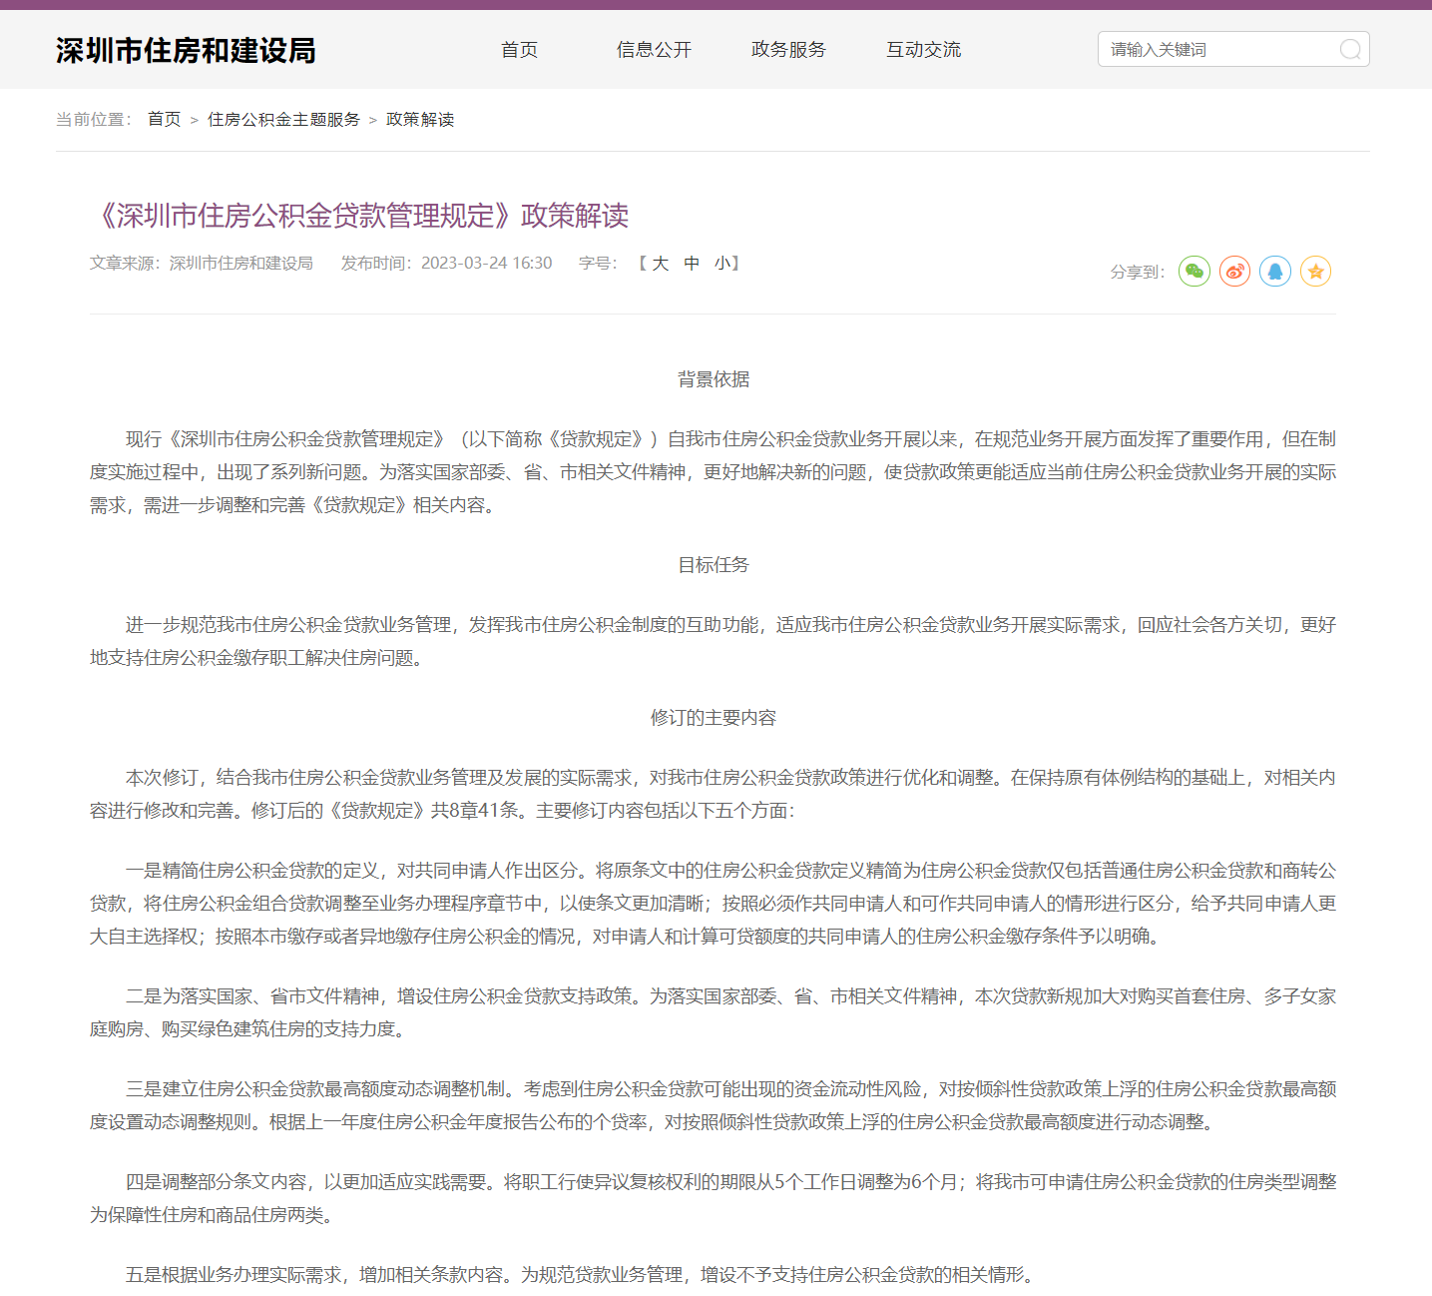Image resolution: width=1432 pixels, height=1296 pixels.
Task: Set font size to 大
Action: 660,264
